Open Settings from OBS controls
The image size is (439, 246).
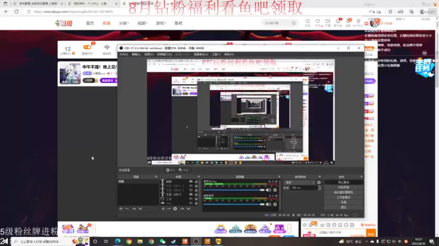(344, 202)
